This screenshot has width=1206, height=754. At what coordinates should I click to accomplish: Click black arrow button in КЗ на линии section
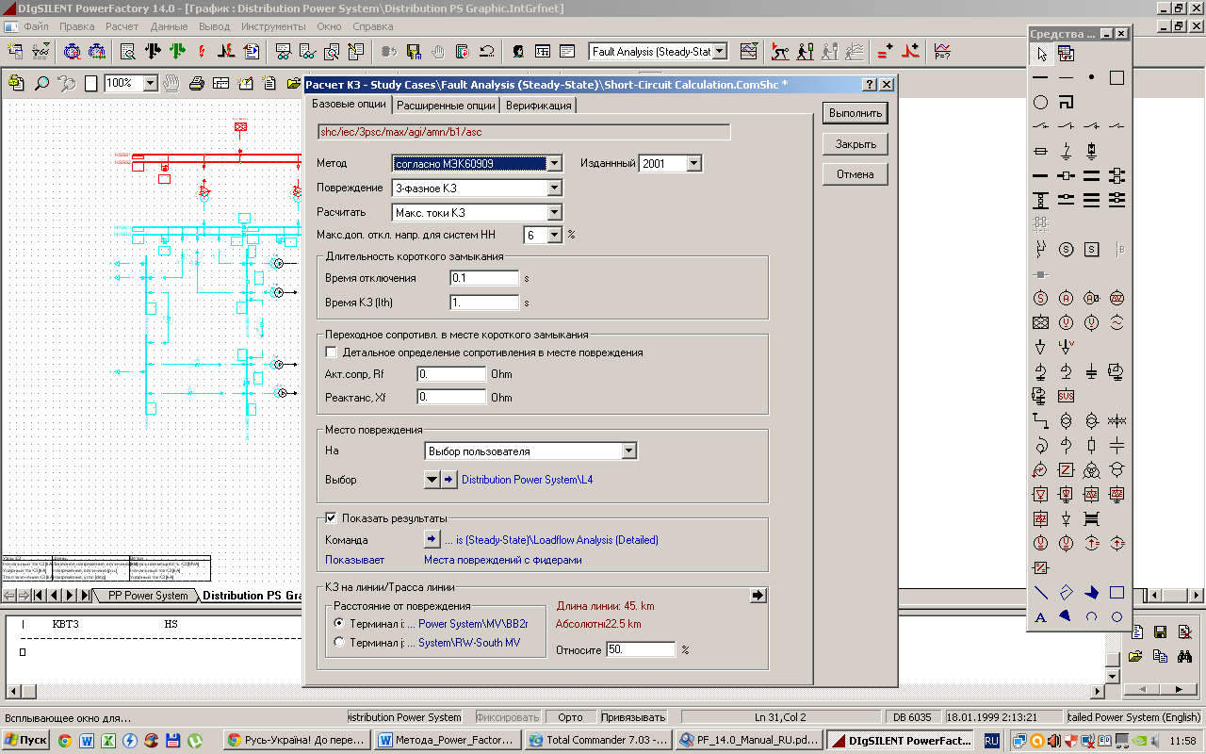click(x=758, y=595)
